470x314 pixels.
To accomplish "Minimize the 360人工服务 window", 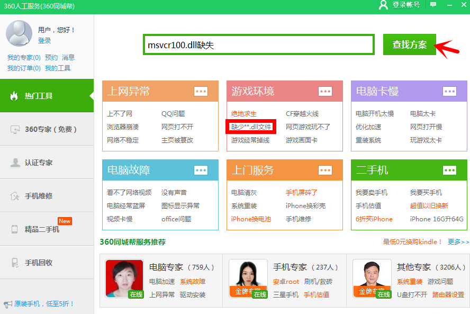I will coord(449,5).
